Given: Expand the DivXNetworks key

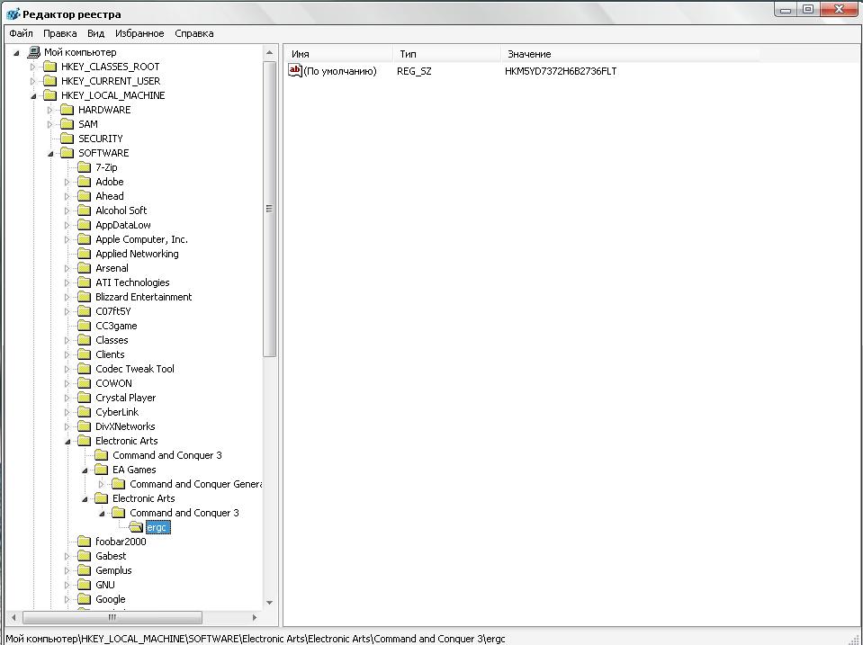Looking at the screenshot, I should click(x=67, y=426).
